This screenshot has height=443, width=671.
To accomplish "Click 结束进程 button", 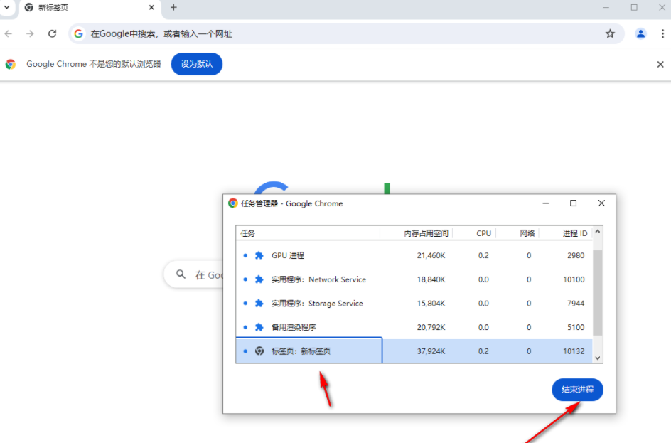I will [x=577, y=390].
